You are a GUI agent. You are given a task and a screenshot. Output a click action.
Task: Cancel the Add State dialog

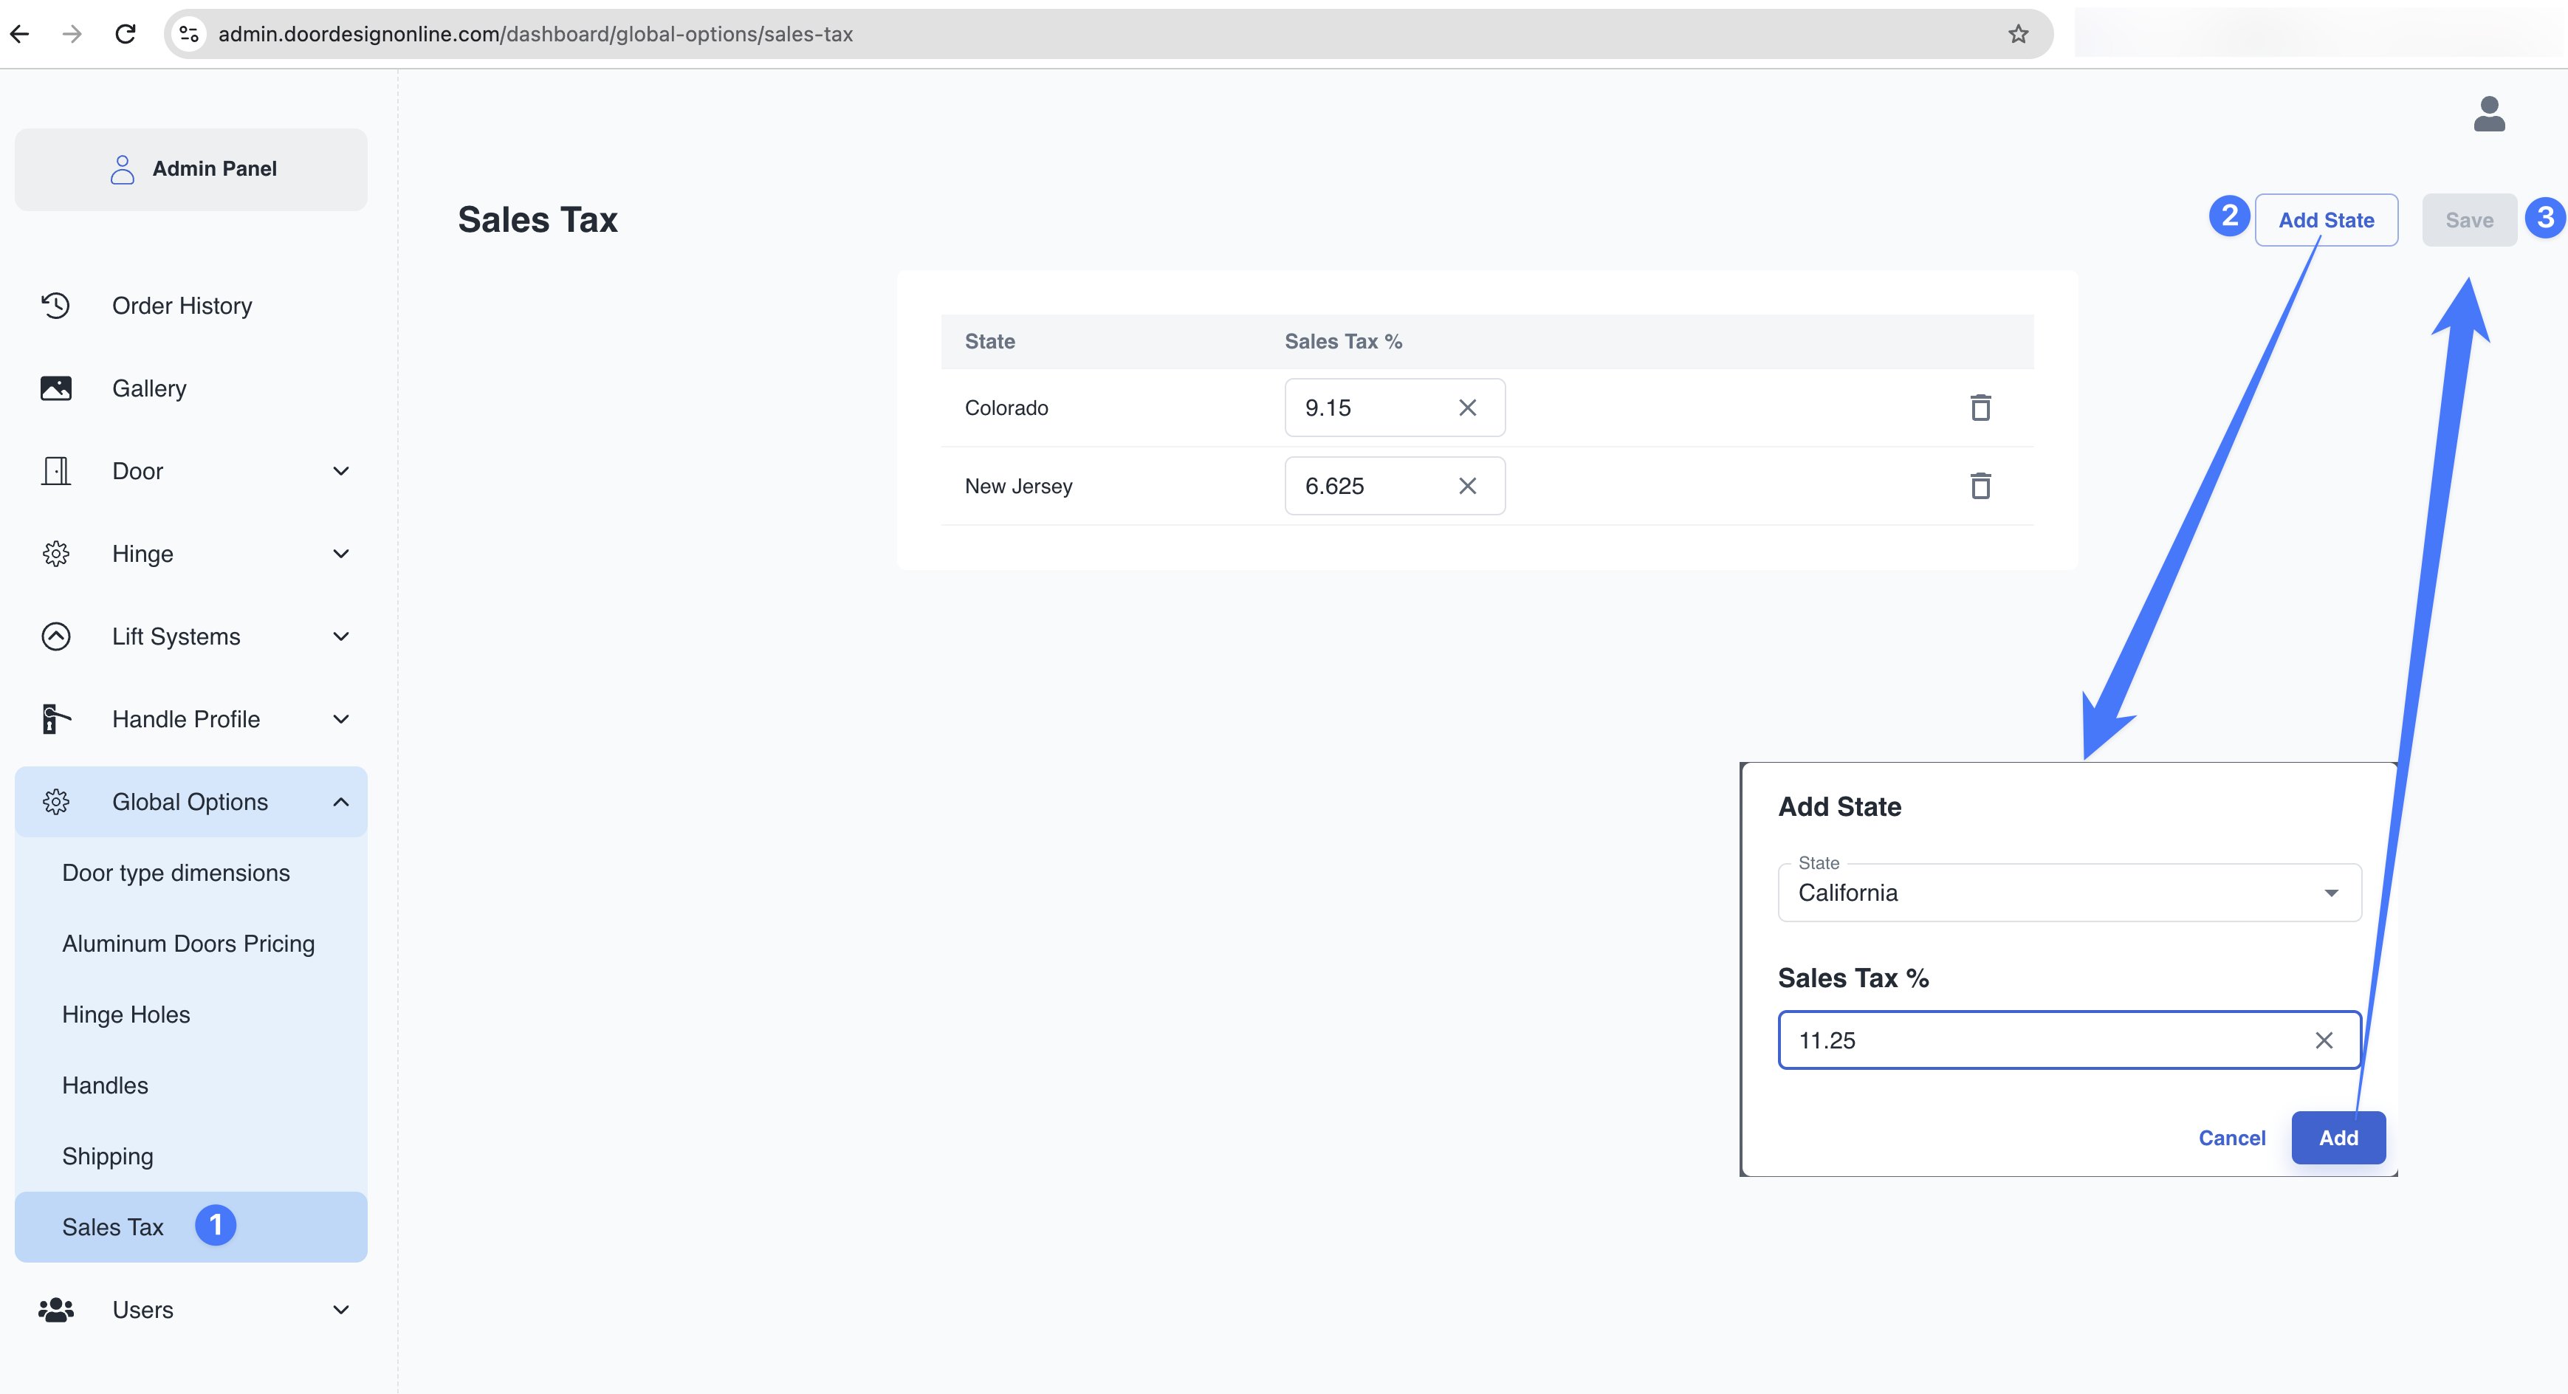[2232, 1138]
